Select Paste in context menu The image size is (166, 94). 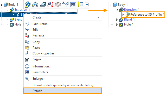click(x=62, y=48)
